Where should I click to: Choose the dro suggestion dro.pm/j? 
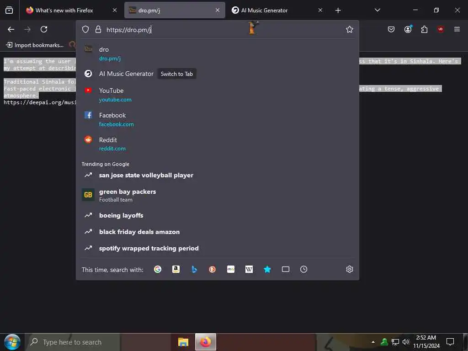pyautogui.click(x=217, y=54)
